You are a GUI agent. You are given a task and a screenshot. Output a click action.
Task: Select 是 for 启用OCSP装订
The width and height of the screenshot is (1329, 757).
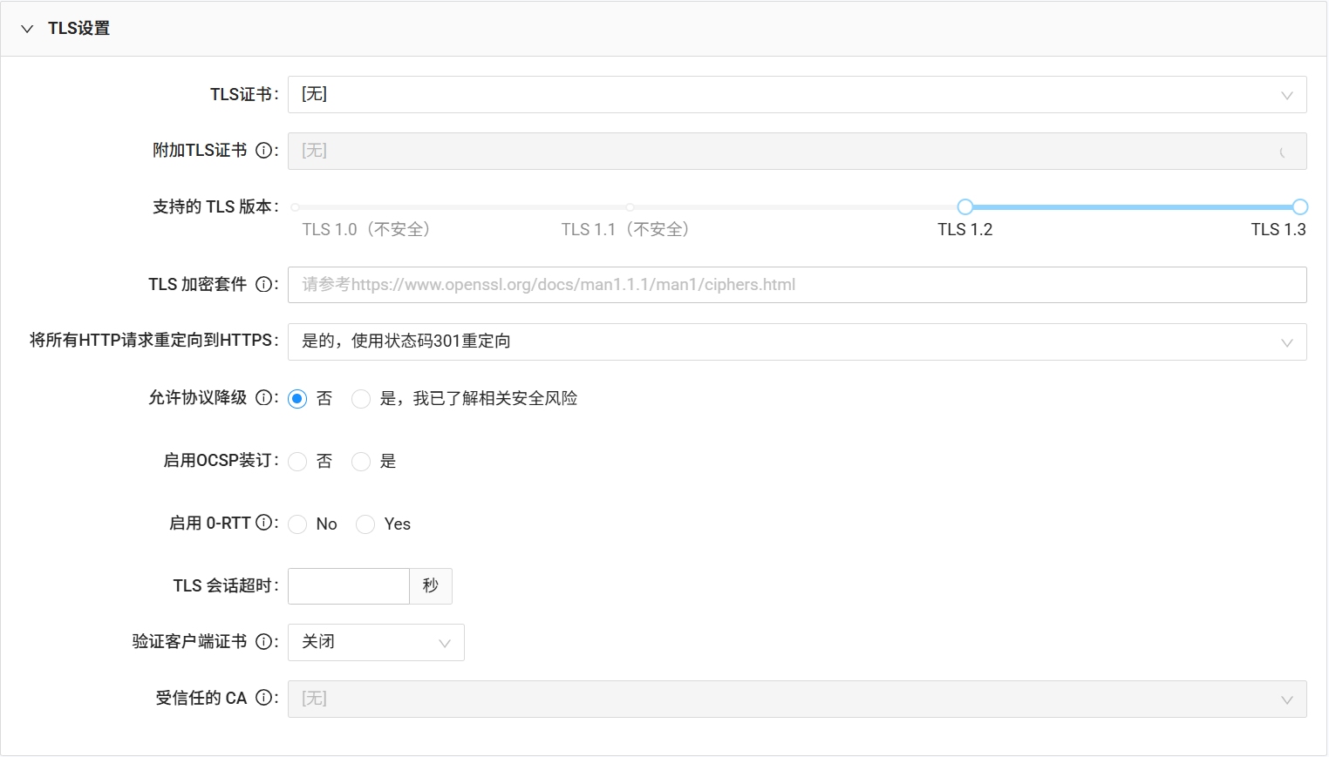tap(361, 462)
